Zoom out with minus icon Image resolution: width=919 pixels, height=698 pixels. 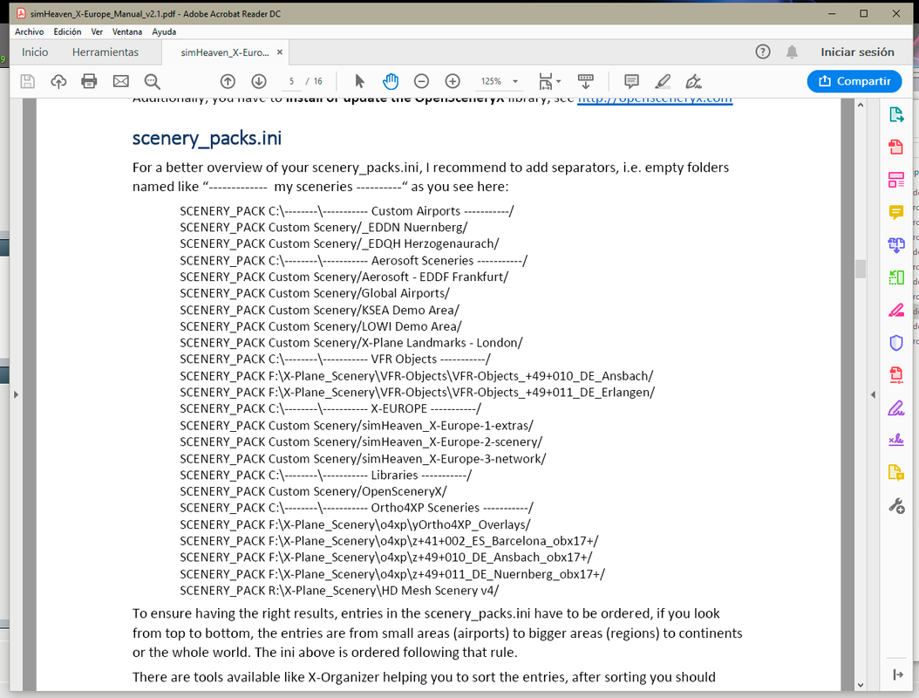click(421, 81)
